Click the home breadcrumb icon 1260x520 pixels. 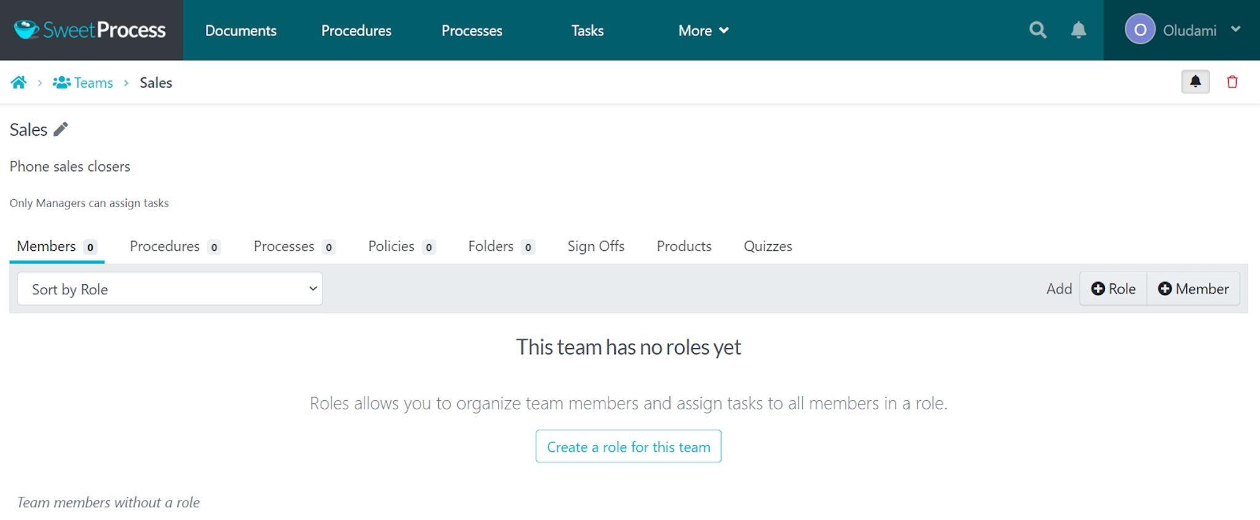[x=18, y=82]
